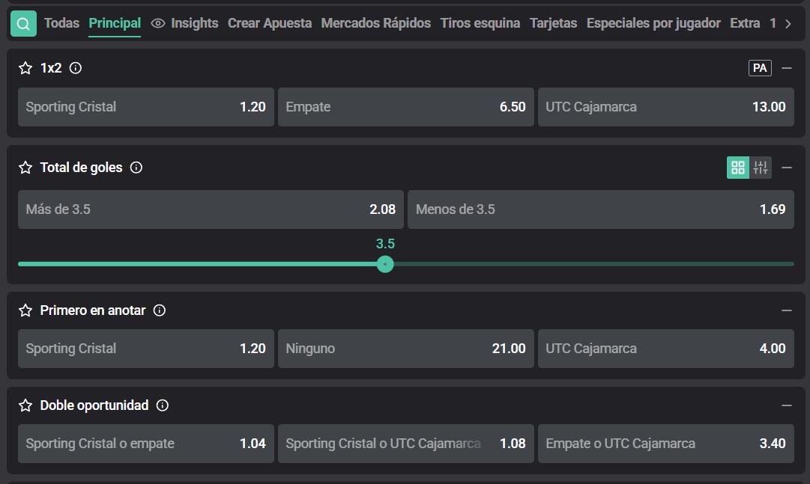Open Especiales por jugador tab
The height and width of the screenshot is (484, 810).
pos(653,23)
